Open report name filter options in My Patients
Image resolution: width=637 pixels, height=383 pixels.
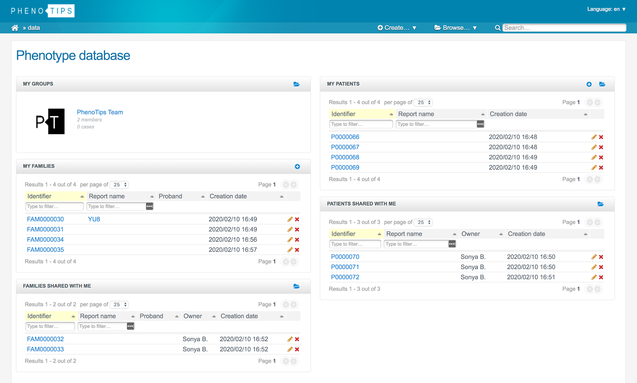(x=480, y=124)
